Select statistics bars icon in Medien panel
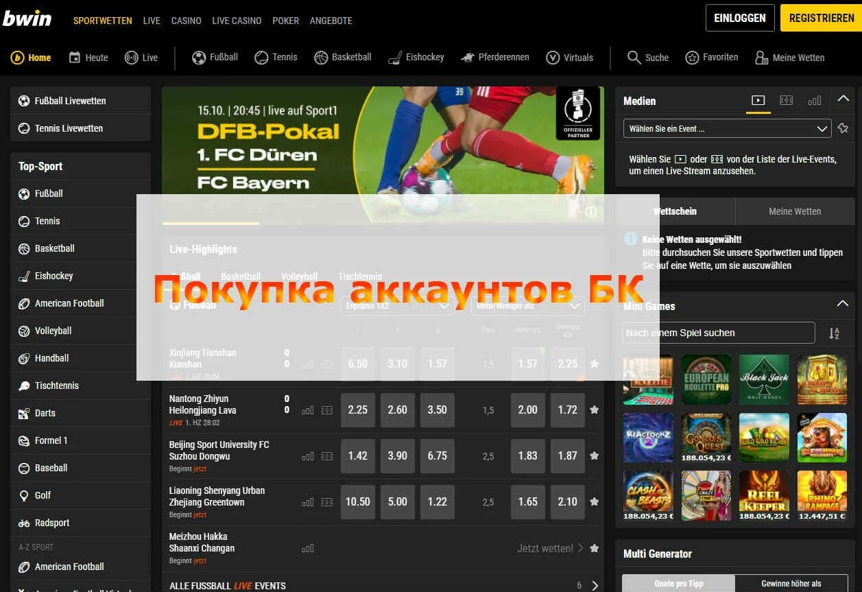The height and width of the screenshot is (592, 862). pyautogui.click(x=814, y=100)
